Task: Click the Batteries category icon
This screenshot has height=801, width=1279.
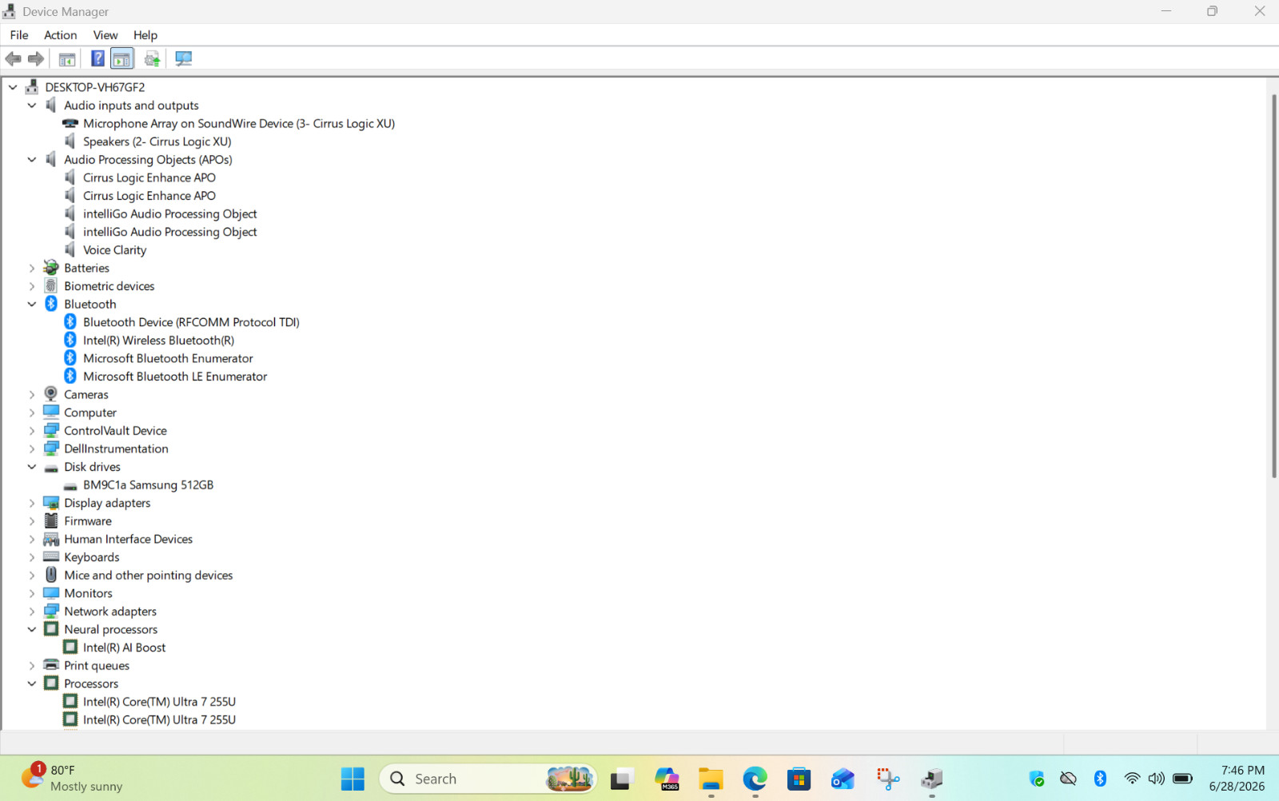Action: (51, 268)
